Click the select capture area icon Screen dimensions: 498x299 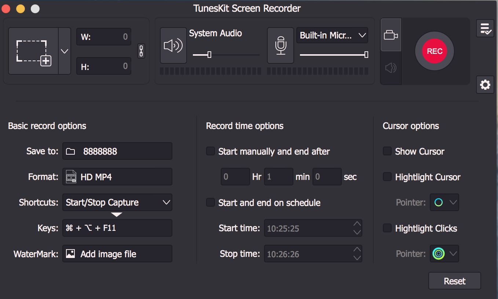pos(33,51)
